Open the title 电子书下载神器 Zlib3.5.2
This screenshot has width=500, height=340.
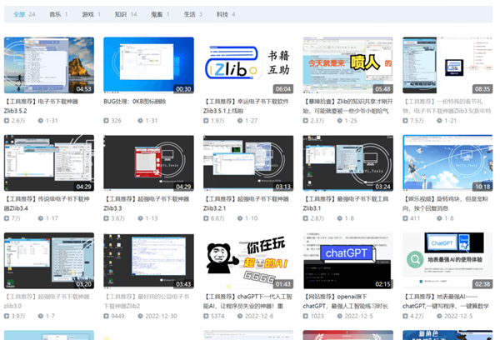(41, 106)
